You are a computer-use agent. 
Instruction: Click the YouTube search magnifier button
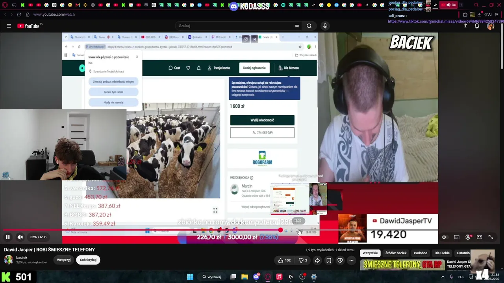point(309,26)
